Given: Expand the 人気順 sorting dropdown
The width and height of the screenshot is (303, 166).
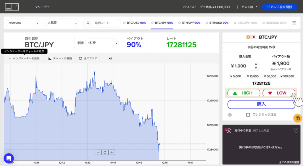Looking at the screenshot, I should point(61,23).
